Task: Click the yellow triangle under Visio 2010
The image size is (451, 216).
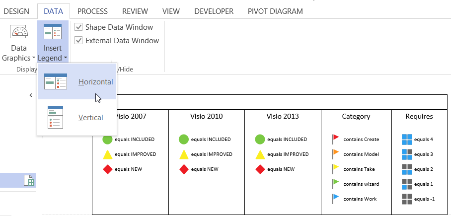Action: point(184,154)
